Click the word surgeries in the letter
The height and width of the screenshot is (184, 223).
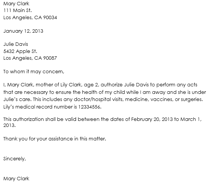pyautogui.click(x=191, y=100)
